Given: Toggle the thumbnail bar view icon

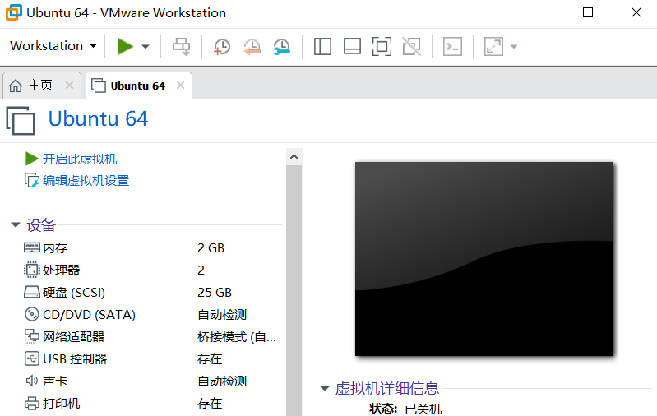Looking at the screenshot, I should pos(352,47).
